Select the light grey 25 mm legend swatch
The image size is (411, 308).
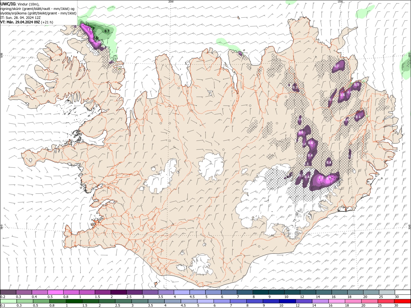pyautogui.click(x=387, y=292)
